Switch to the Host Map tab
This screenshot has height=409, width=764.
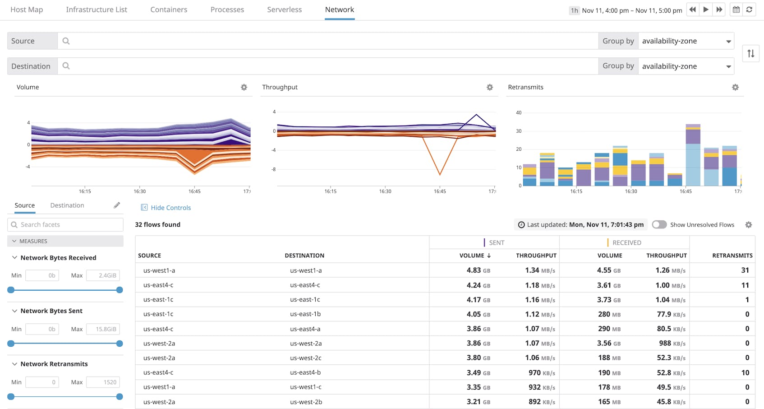pyautogui.click(x=27, y=9)
